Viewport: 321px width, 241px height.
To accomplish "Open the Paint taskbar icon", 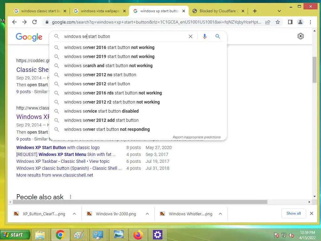I will point(79,235).
